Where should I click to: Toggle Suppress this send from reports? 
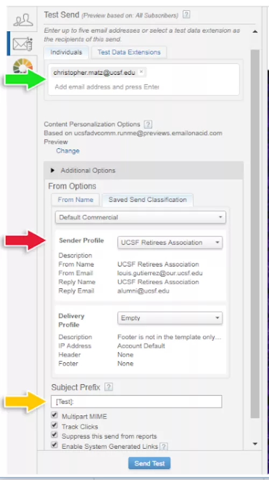[54, 435]
